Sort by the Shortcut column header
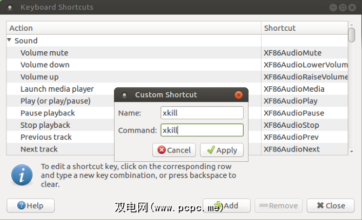362x220 pixels. pyautogui.click(x=304, y=28)
